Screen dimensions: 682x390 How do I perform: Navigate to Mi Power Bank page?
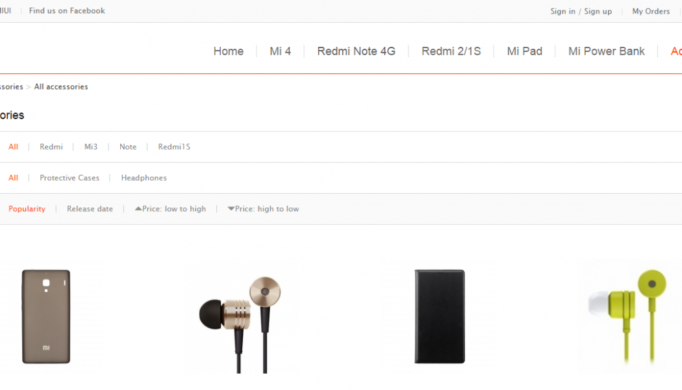coord(606,51)
